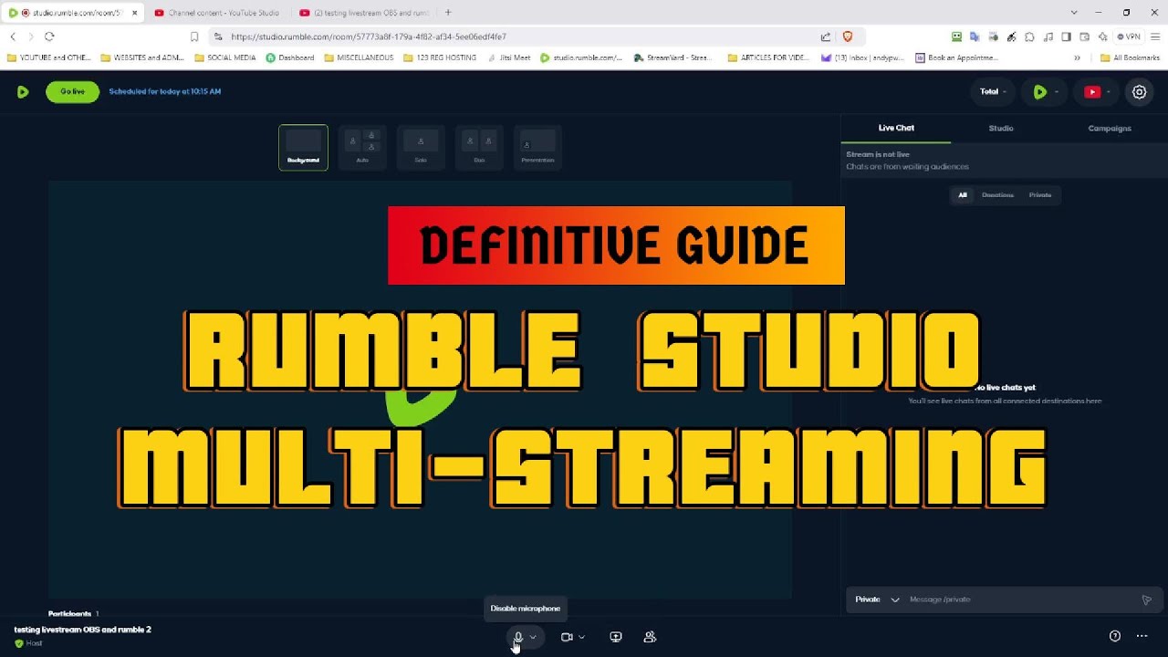Show hidden bookmarks with double chevron
This screenshot has width=1168, height=657.
tap(1077, 57)
